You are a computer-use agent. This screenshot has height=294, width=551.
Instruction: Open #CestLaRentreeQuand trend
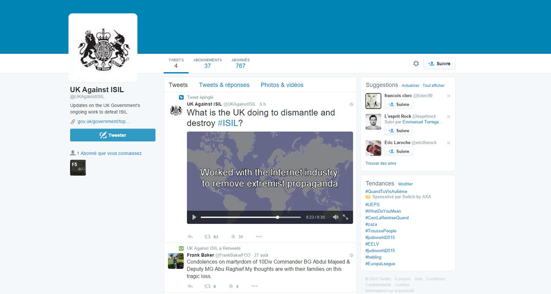click(387, 218)
